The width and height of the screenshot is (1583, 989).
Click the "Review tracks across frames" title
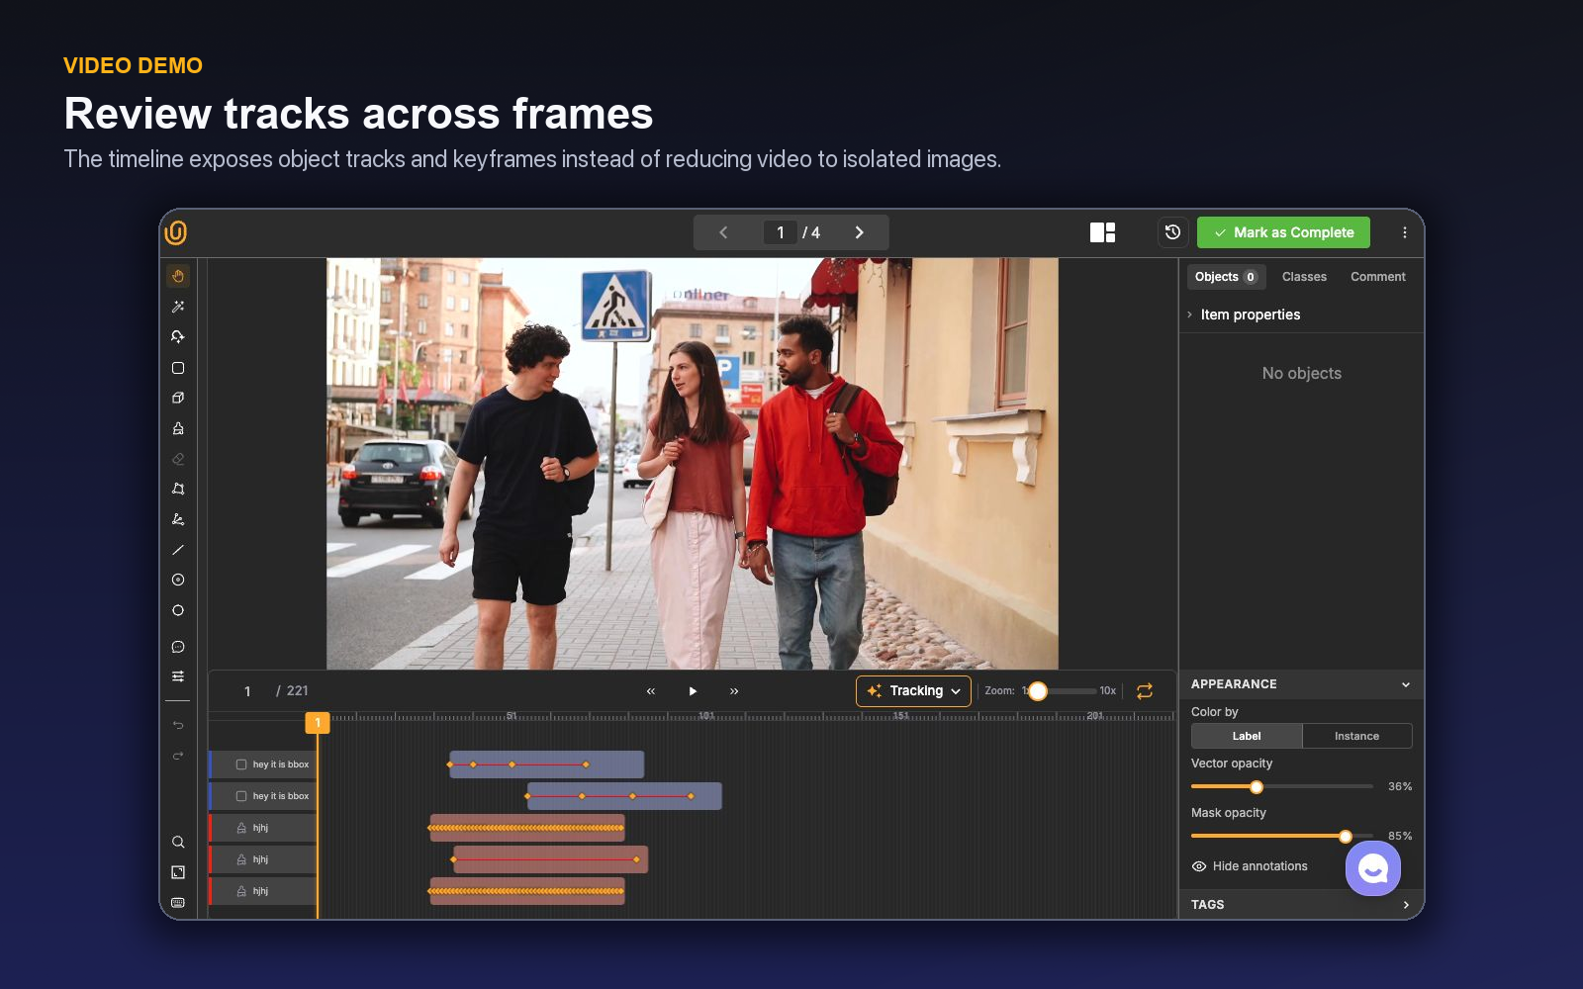358,114
